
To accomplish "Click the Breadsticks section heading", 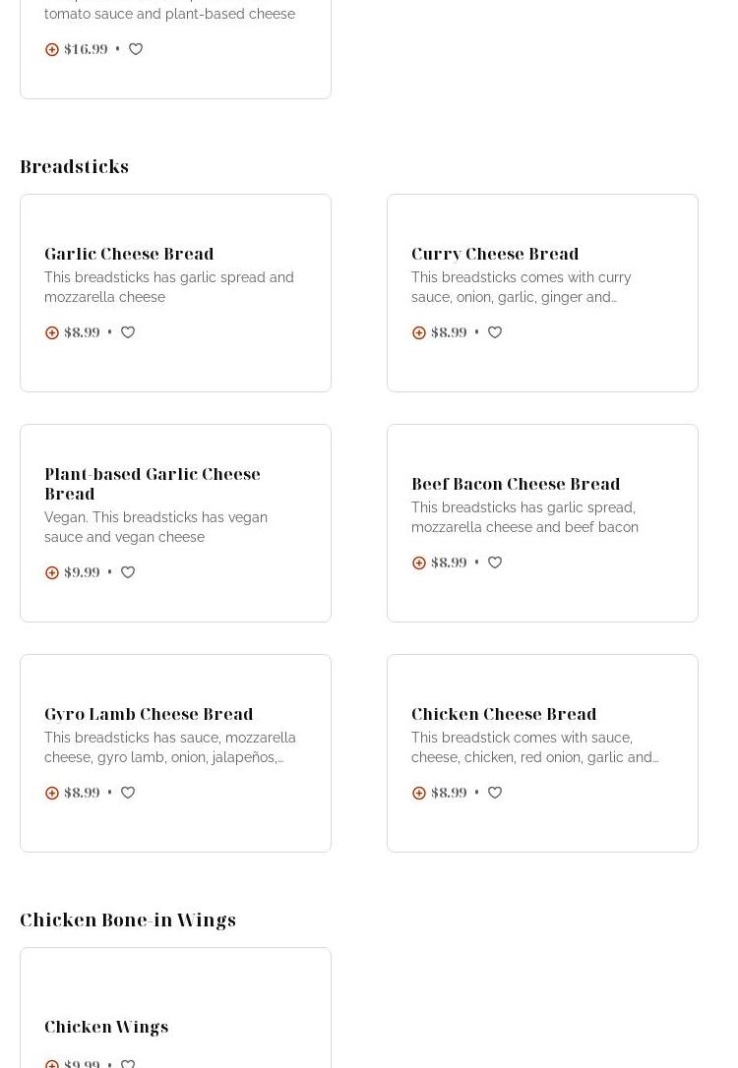I will tap(75, 166).
